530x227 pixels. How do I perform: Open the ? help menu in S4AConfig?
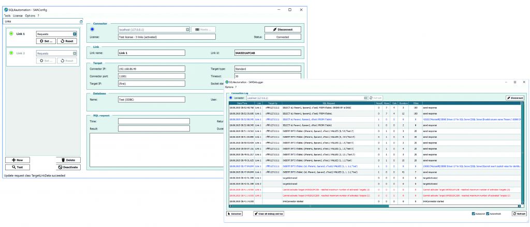tap(38, 15)
